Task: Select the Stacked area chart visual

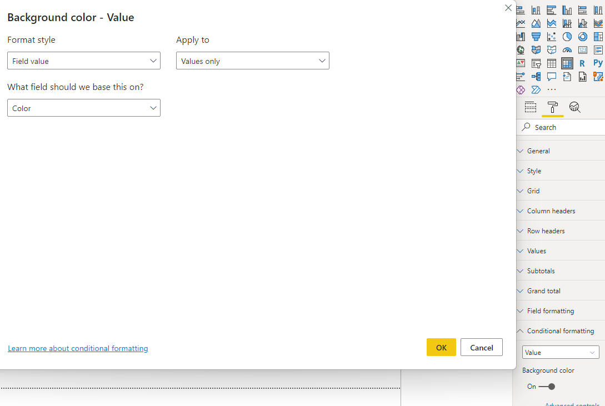Action: click(551, 23)
